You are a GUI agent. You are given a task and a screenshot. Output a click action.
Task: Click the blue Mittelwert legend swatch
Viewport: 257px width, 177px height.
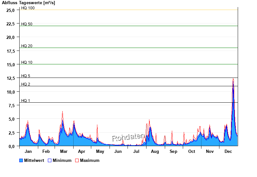[x=21, y=160]
